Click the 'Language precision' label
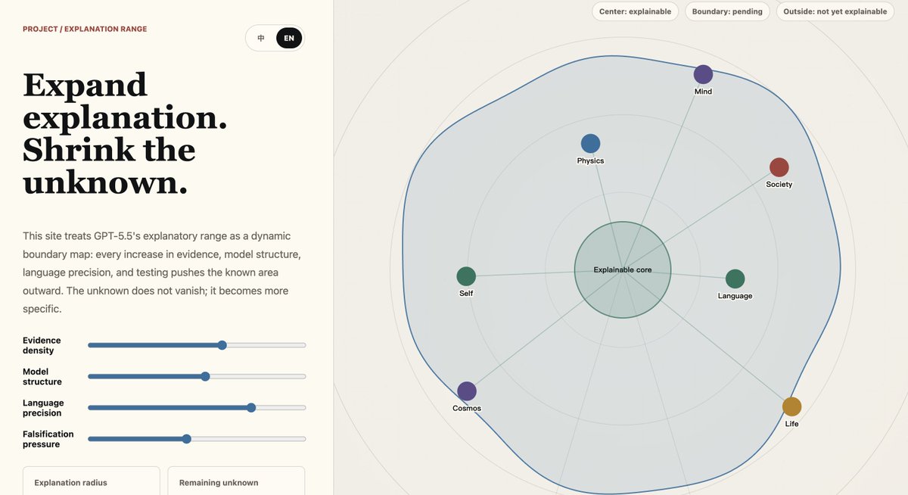Screen dimensions: 908x495 (43, 408)
